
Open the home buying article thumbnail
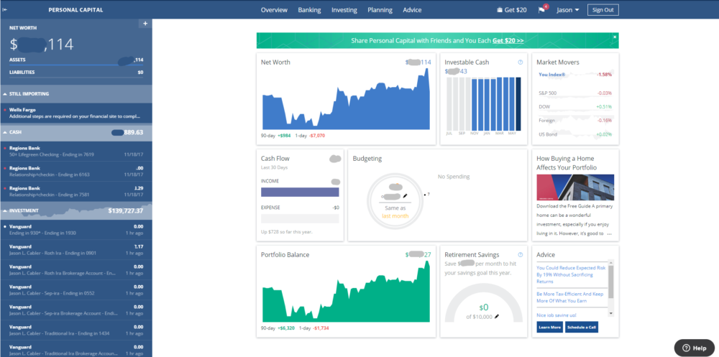click(575, 187)
